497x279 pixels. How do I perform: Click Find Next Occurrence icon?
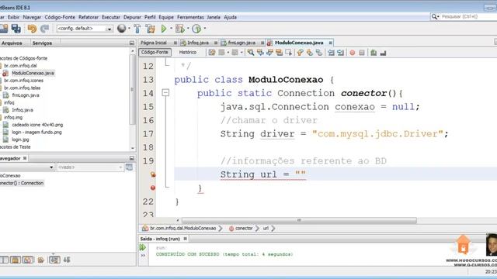pyautogui.click(x=269, y=53)
